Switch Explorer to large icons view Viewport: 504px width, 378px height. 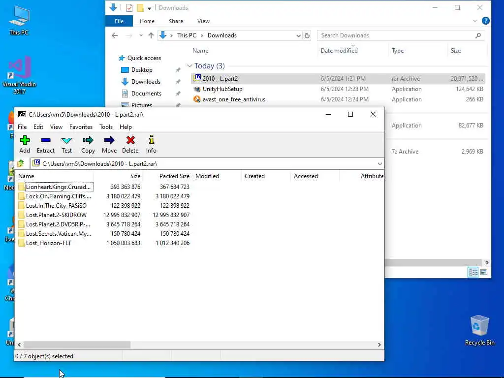pyautogui.click(x=484, y=273)
